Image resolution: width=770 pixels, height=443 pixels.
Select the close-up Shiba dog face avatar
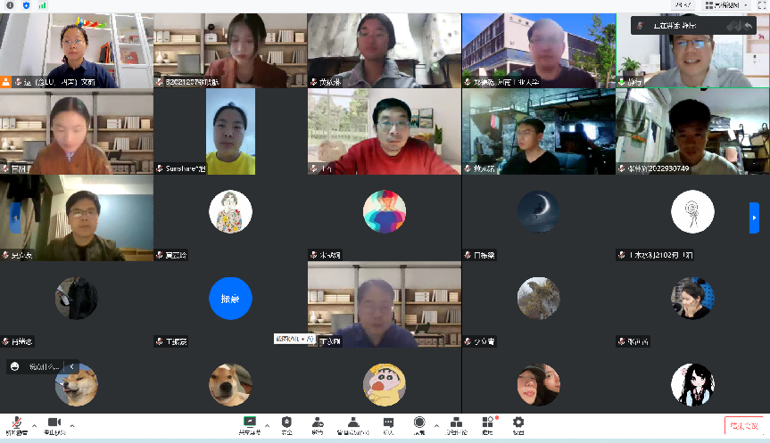point(230,385)
